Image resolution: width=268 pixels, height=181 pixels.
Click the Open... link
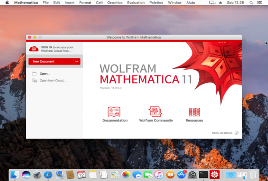[45, 74]
